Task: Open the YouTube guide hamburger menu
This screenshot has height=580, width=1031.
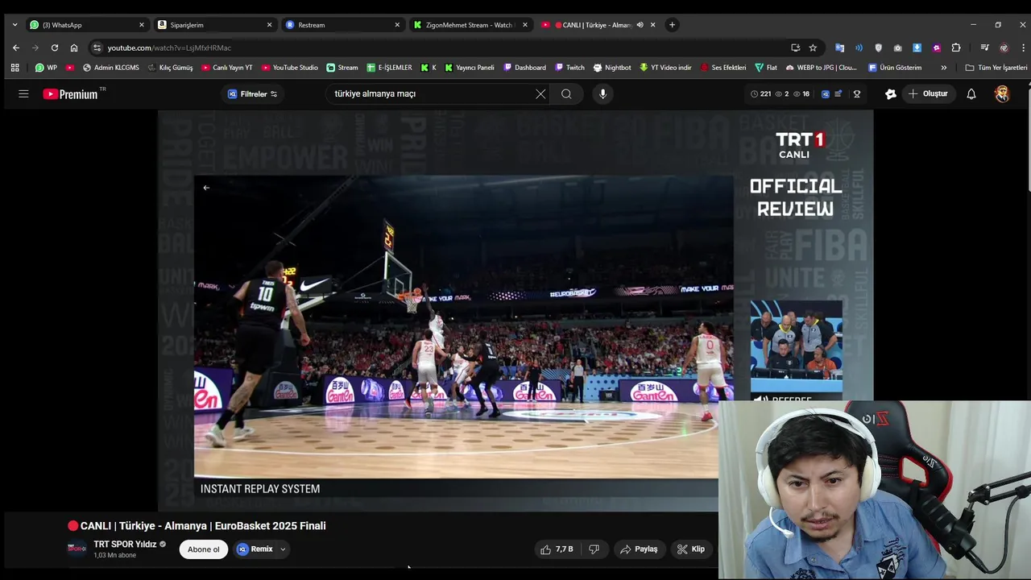Action: pyautogui.click(x=23, y=94)
